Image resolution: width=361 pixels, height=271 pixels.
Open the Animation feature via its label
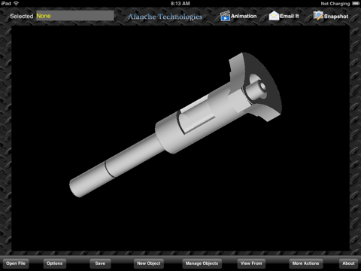coord(244,16)
